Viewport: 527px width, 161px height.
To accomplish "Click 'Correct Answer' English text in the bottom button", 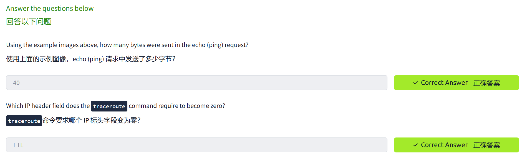I will point(444,145).
